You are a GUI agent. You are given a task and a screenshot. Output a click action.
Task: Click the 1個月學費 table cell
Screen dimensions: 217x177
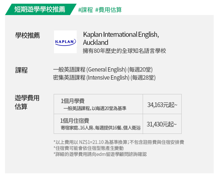point(98,104)
